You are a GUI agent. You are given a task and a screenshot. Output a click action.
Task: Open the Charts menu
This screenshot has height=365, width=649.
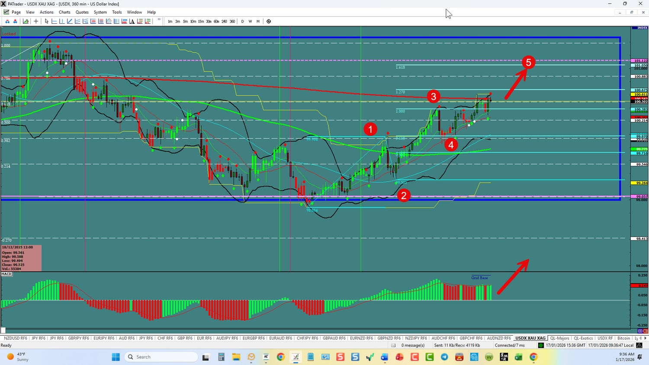pyautogui.click(x=64, y=12)
